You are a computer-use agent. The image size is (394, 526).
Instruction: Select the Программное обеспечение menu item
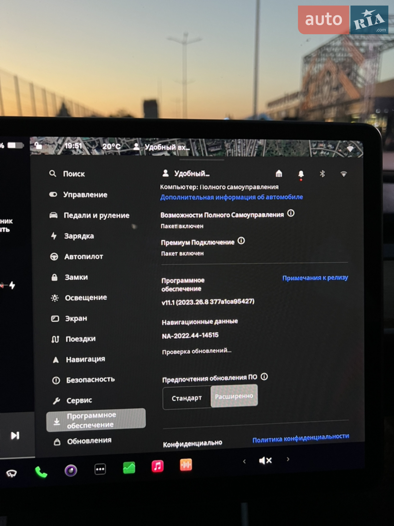[96, 420]
